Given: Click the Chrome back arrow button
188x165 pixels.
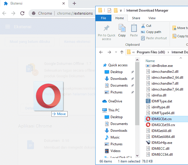Looking at the screenshot, I should click(x=4, y=13).
